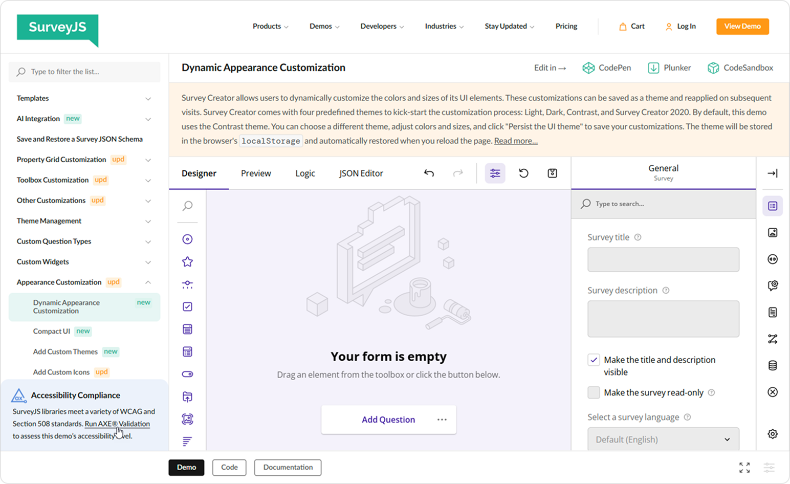Open the survey settings gear in right sidebar
The width and height of the screenshot is (790, 484).
click(x=773, y=433)
